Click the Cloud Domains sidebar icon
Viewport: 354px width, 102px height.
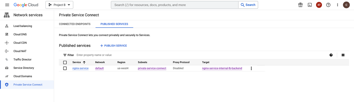[x=7, y=76]
